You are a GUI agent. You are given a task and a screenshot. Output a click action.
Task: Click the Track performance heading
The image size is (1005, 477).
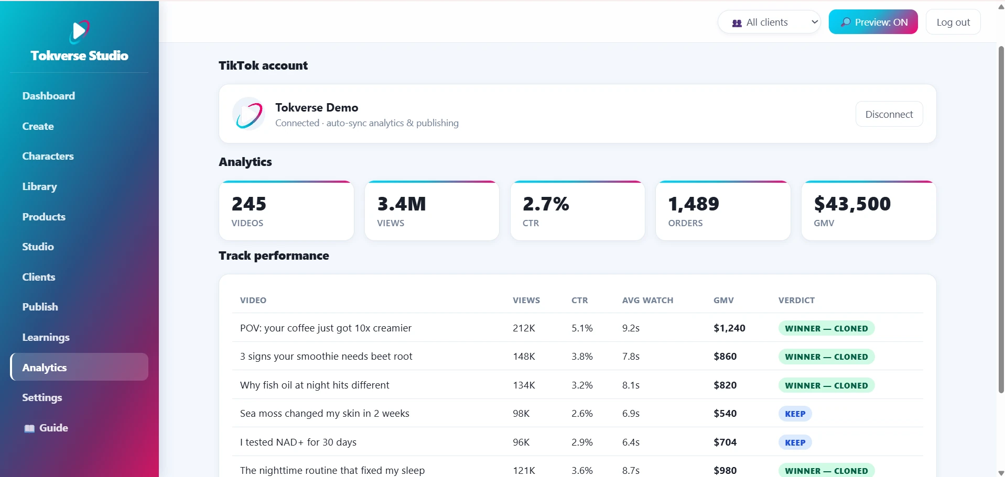(274, 256)
